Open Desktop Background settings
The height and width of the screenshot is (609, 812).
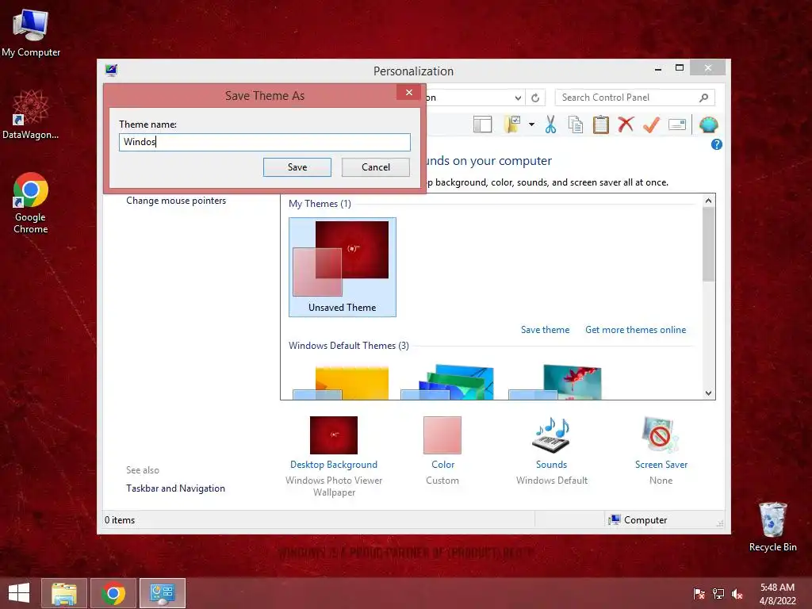[x=334, y=456]
